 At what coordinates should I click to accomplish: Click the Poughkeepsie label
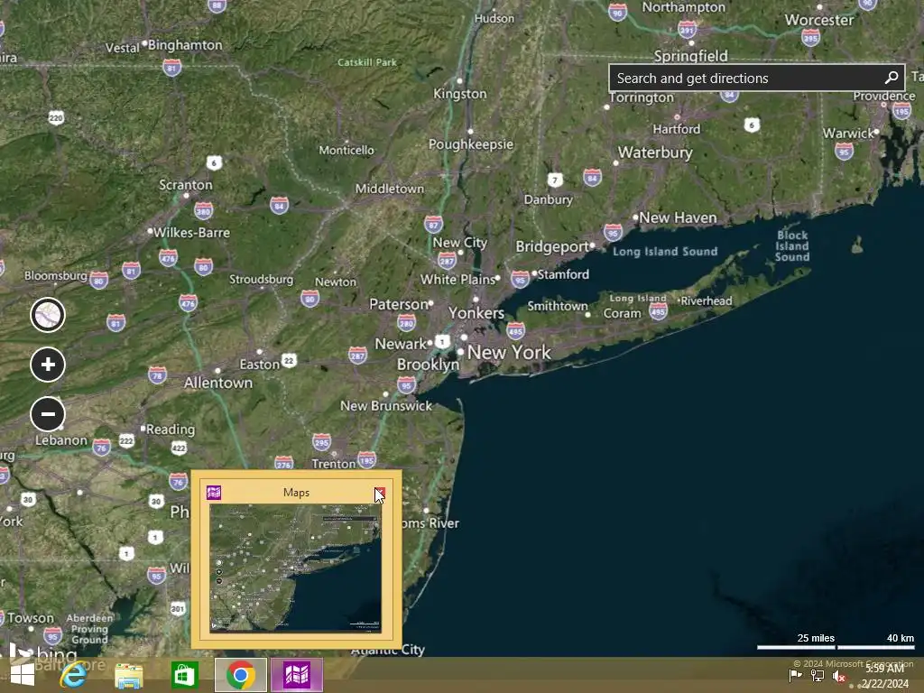(x=471, y=144)
